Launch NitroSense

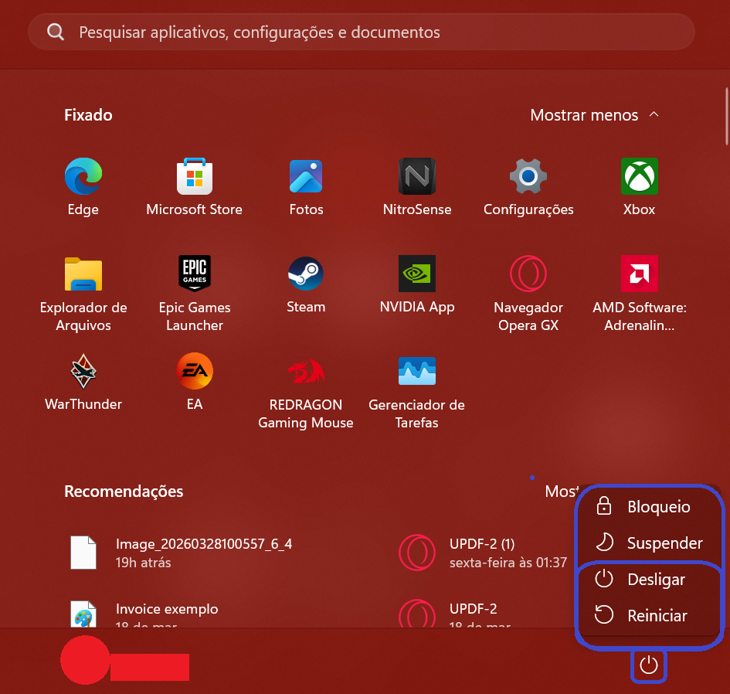416,186
